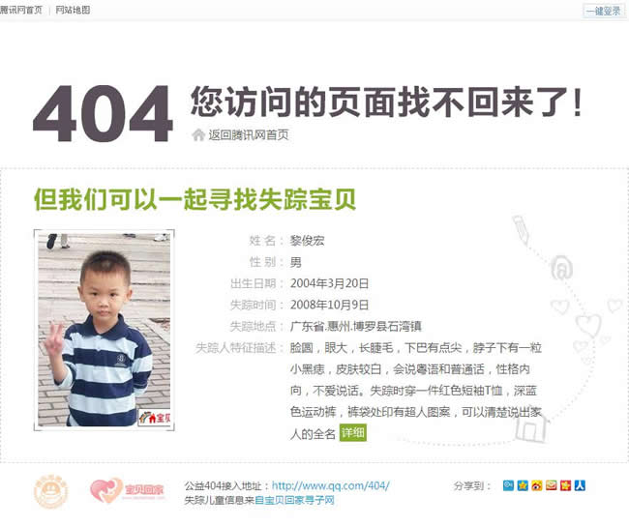This screenshot has height=526, width=629.
Task: Go to 腾讯网首页 in top bar
Action: [21, 10]
